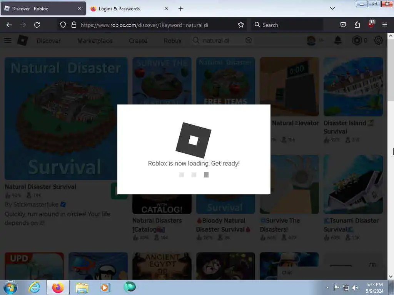
Task: Select the Discover - Roblox tab
Action: click(x=43, y=9)
